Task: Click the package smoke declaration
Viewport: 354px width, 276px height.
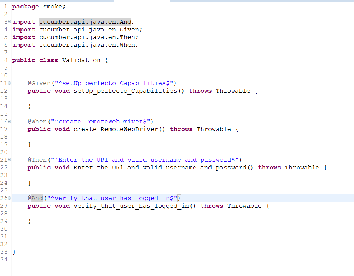Action: pyautogui.click(x=38, y=7)
